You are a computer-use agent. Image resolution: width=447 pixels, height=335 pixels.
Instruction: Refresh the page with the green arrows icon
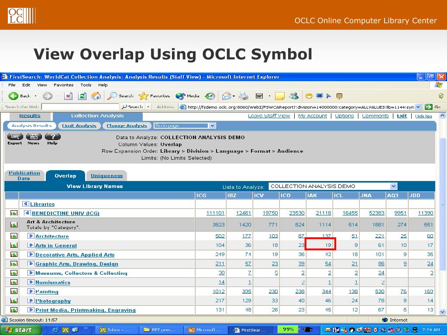point(82,96)
